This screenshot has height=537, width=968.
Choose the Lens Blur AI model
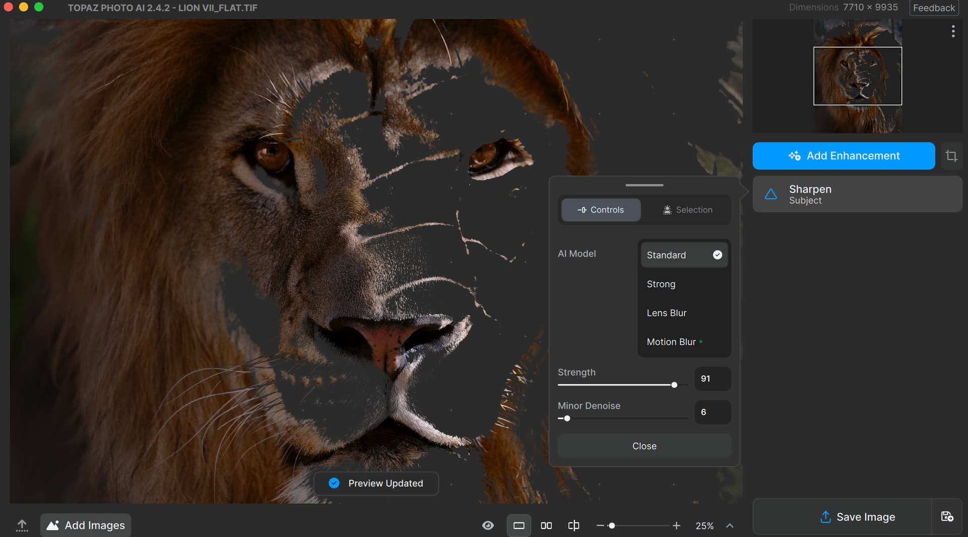pos(684,313)
